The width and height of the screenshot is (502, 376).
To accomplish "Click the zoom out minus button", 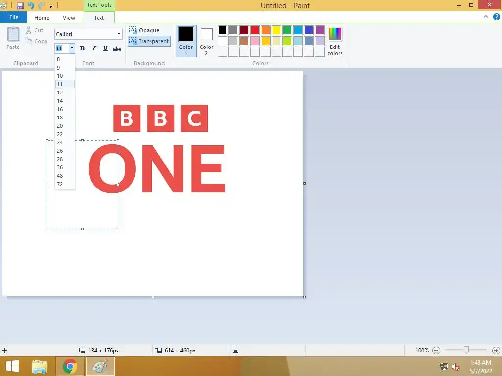I will point(436,351).
